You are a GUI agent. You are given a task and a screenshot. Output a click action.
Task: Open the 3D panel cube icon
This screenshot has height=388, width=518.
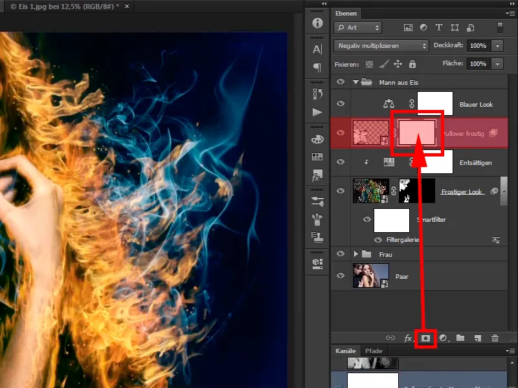tap(317, 264)
